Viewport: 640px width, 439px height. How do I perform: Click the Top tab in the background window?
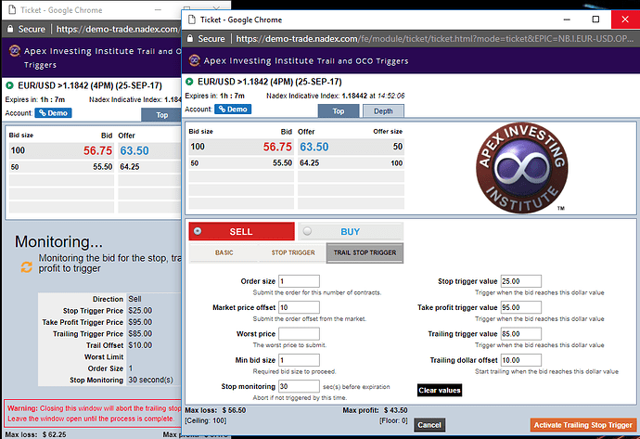pos(161,115)
